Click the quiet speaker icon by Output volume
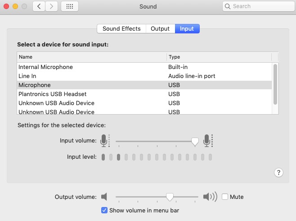 pos(104,197)
